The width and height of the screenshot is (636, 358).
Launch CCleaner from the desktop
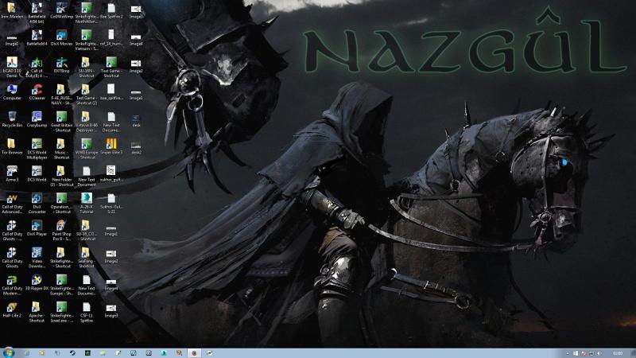click(37, 92)
